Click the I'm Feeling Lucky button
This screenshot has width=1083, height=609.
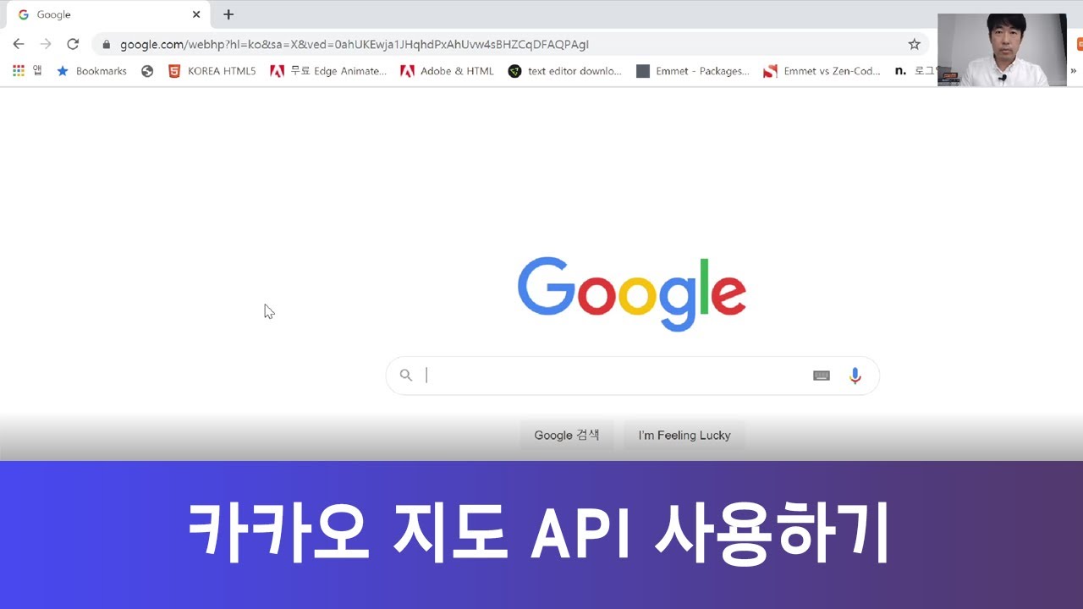coord(684,435)
